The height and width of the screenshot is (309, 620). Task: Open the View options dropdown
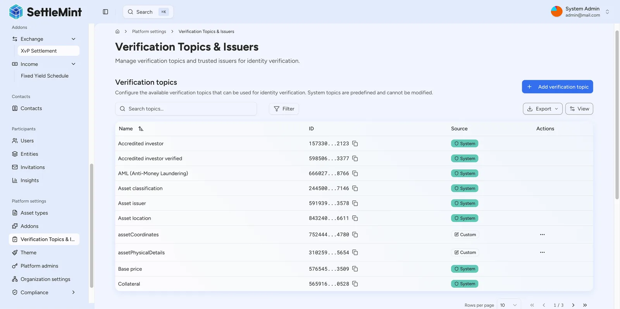click(579, 109)
